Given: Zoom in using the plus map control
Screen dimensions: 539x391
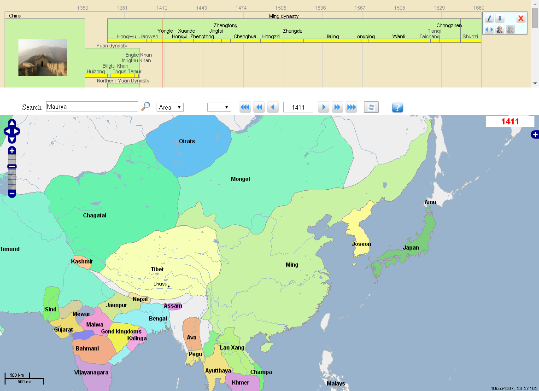Looking at the screenshot, I should 12,150.
